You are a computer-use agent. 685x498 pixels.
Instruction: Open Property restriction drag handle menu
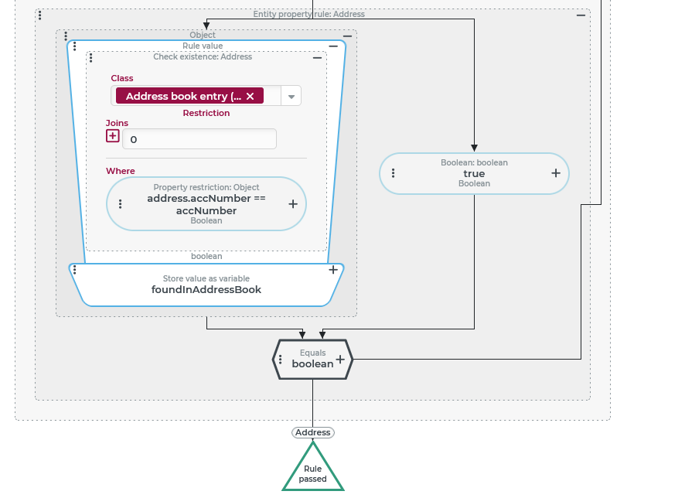120,204
